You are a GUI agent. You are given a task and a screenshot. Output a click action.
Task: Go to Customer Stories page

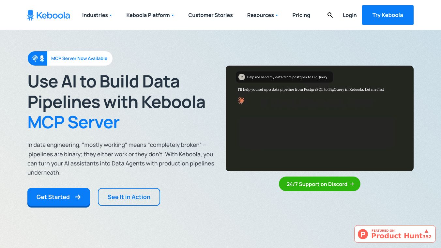point(210,15)
